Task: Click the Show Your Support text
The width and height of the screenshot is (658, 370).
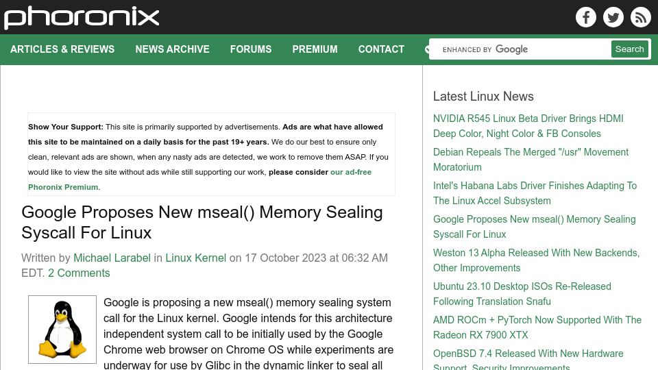Action: click(x=66, y=127)
